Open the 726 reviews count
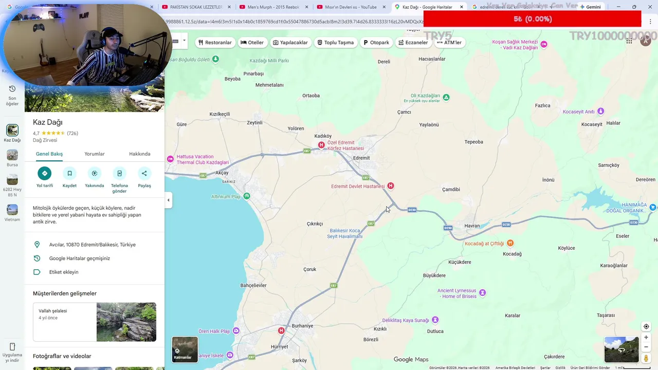The width and height of the screenshot is (658, 370). (72, 133)
